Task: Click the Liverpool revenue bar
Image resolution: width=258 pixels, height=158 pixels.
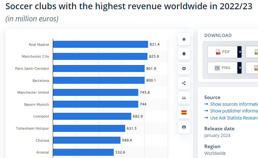Action: [x=92, y=116]
